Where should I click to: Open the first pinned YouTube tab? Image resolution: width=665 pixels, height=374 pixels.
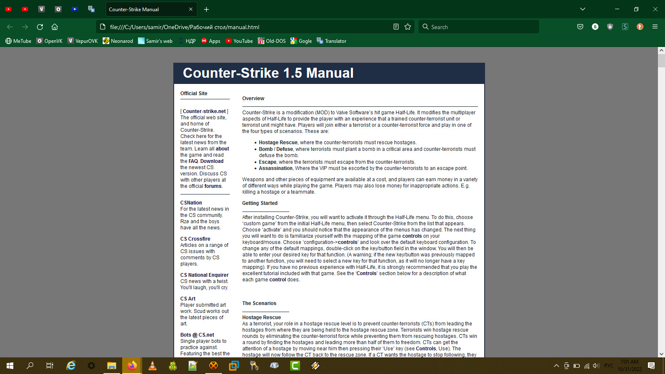click(x=8, y=9)
